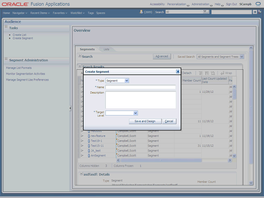Open the Favorites menu
This screenshot has height=198, width=264.
(60, 13)
